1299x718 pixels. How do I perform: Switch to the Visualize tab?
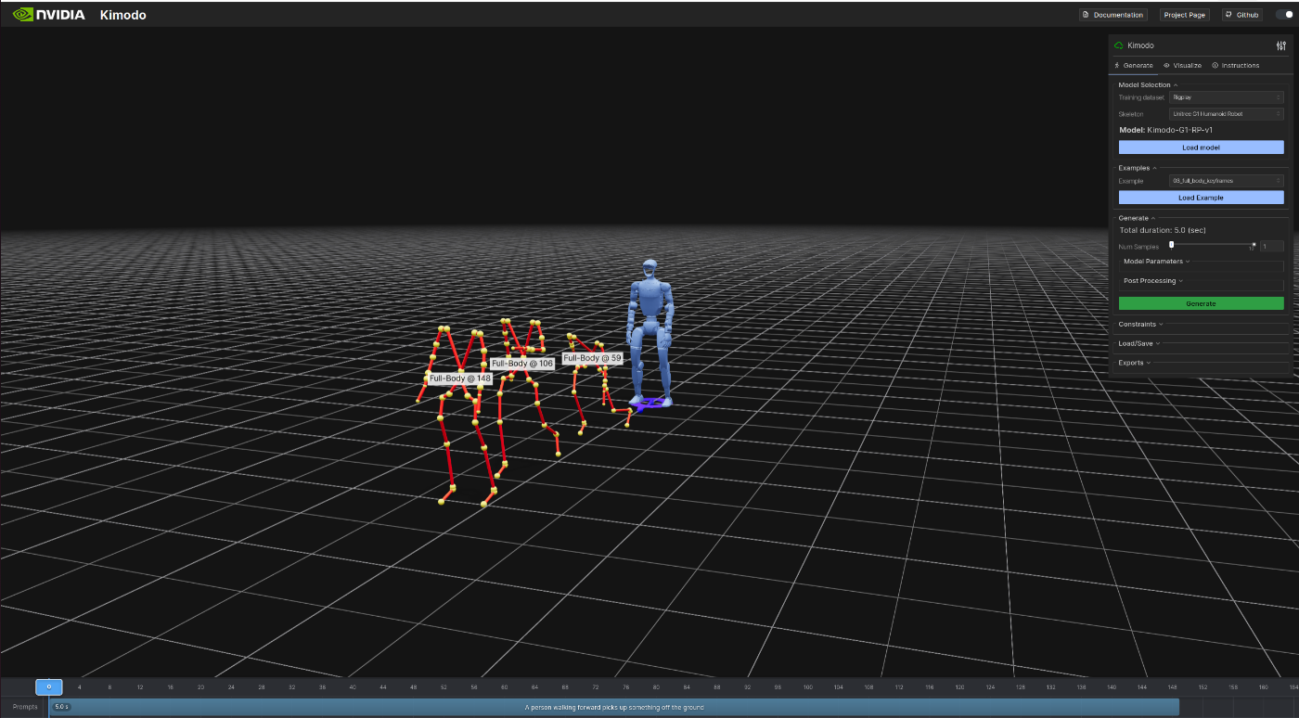tap(1182, 66)
